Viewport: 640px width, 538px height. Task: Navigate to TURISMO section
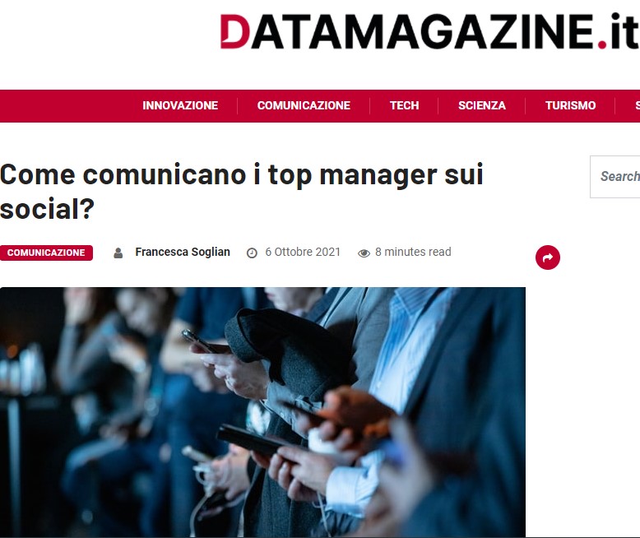tap(570, 105)
